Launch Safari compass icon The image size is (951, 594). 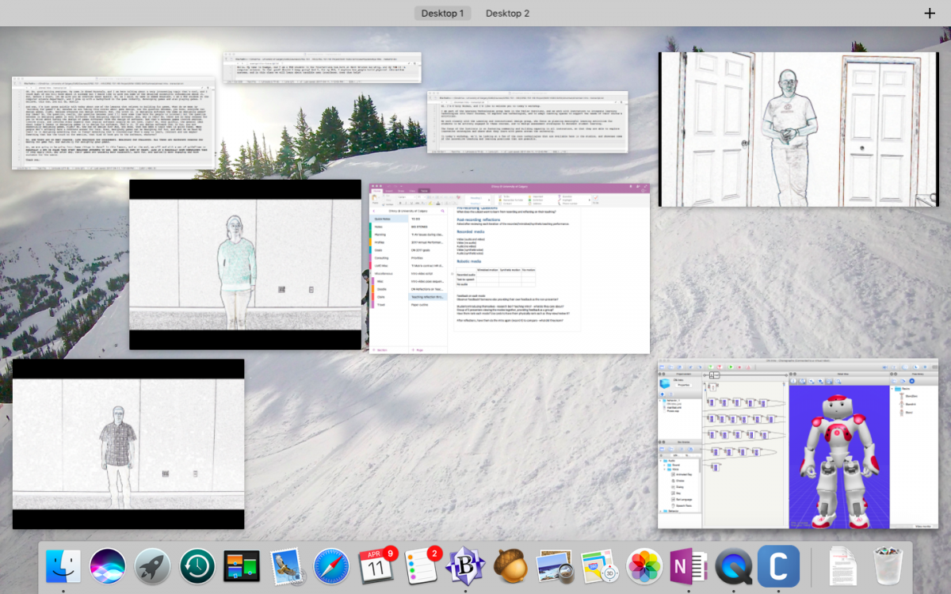[x=331, y=567]
